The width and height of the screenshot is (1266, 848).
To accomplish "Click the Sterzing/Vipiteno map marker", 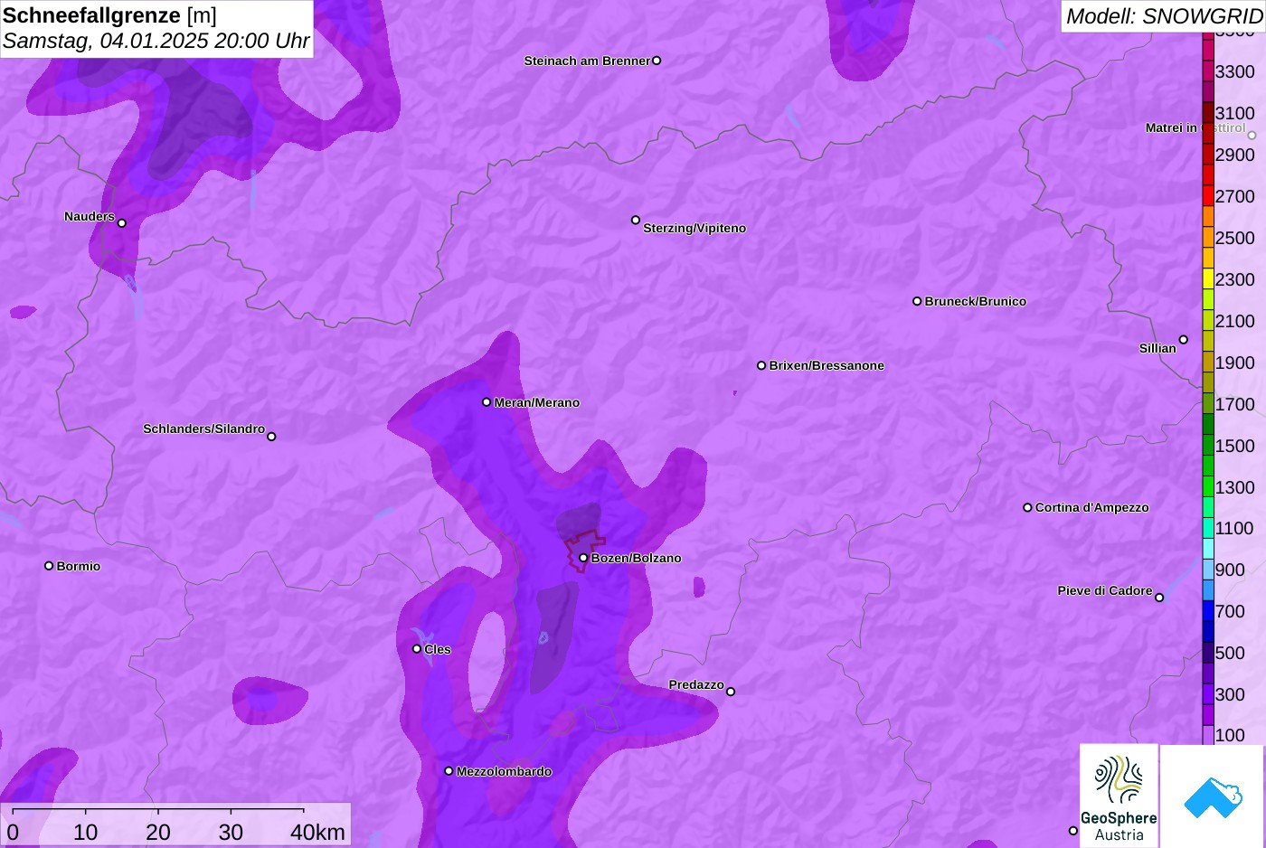I will (636, 220).
